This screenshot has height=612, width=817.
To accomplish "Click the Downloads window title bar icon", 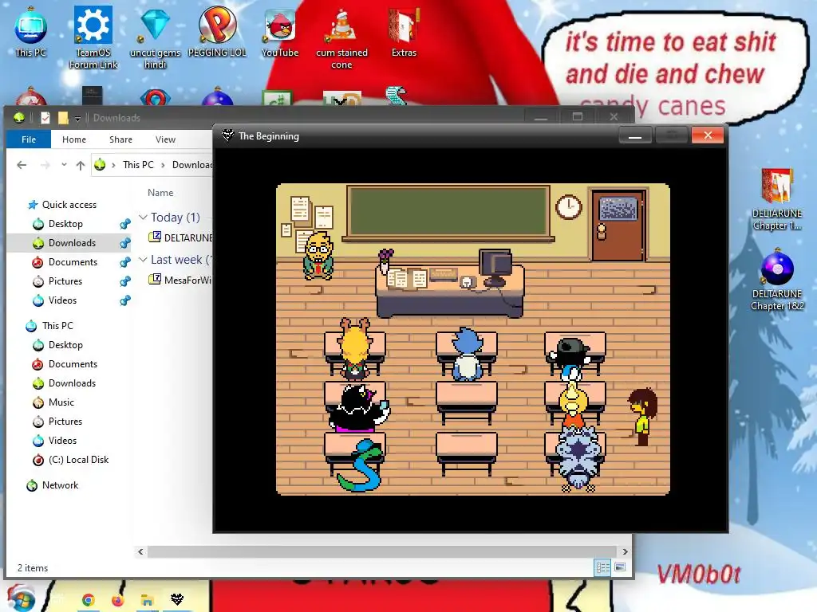I will pyautogui.click(x=19, y=118).
